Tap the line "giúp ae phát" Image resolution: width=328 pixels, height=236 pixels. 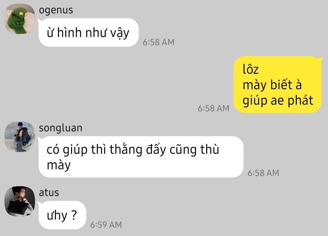(278, 101)
